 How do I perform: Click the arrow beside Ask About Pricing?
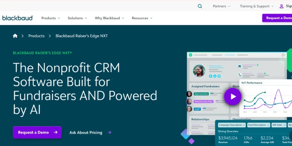click(x=109, y=132)
